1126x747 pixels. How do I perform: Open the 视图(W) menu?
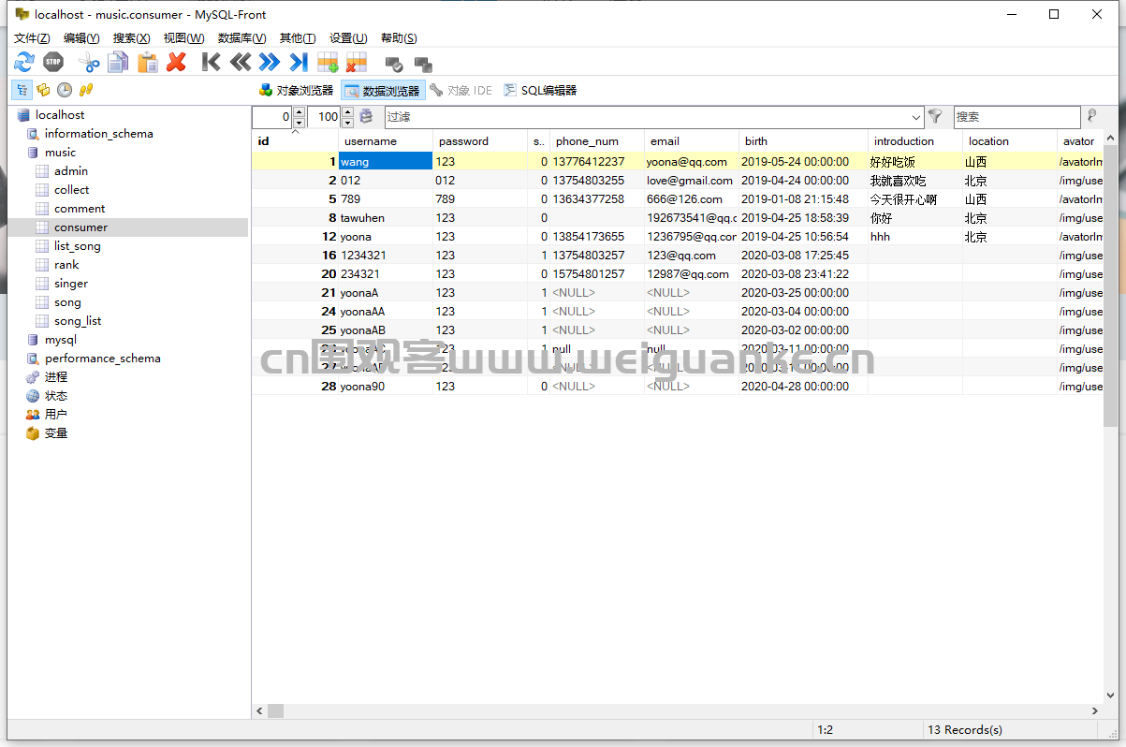[183, 37]
